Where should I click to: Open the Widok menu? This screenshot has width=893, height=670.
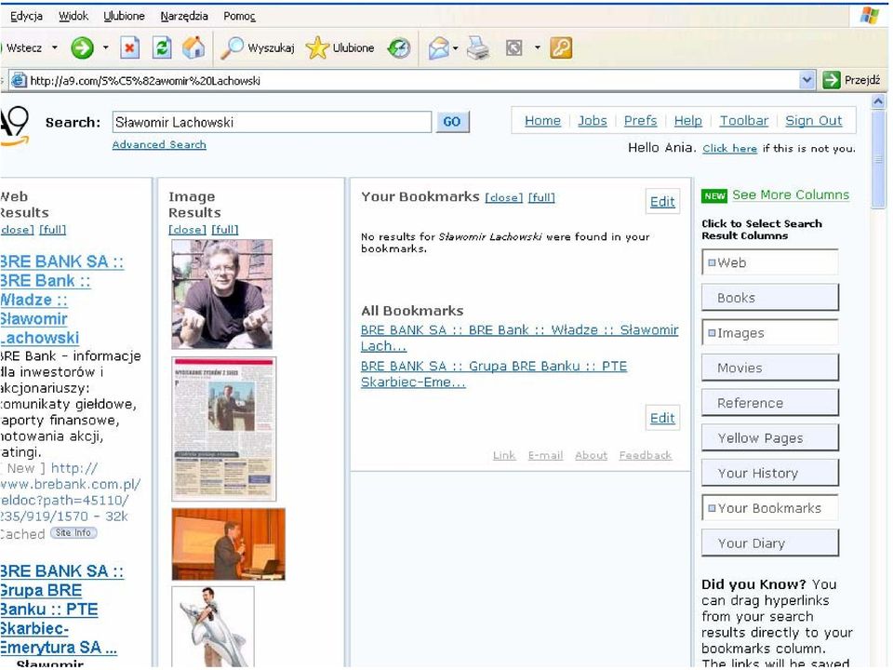73,16
